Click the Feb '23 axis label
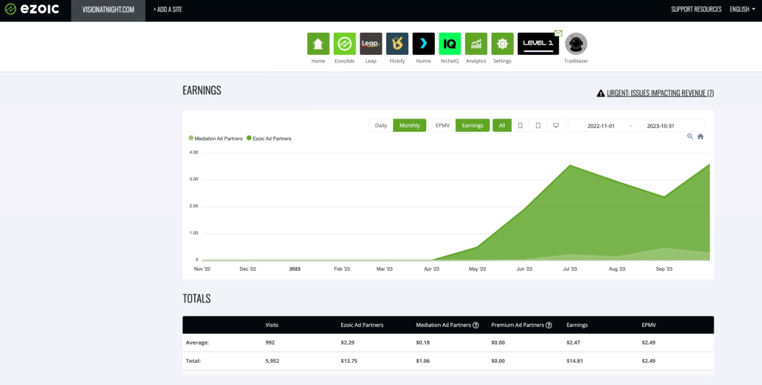 (342, 269)
